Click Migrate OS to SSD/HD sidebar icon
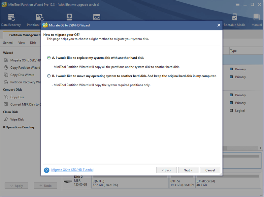 [x=6, y=60]
